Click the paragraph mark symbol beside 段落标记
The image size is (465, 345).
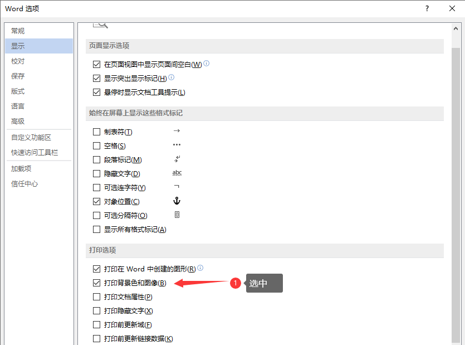pyautogui.click(x=177, y=159)
